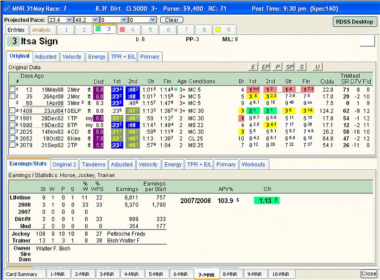Close the race window with Close button

point(368,274)
